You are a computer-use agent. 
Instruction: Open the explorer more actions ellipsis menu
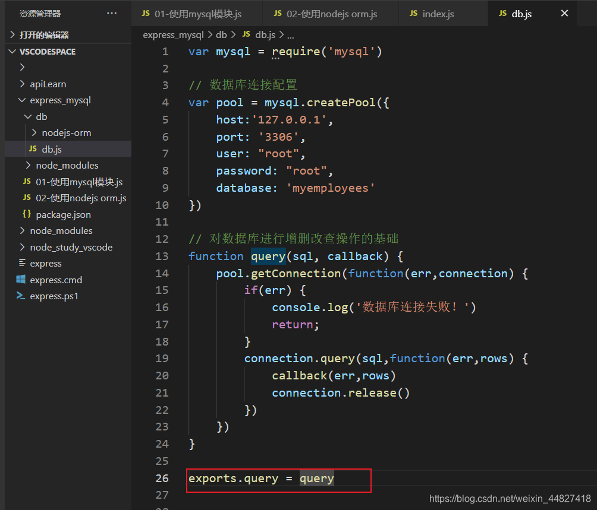112,13
